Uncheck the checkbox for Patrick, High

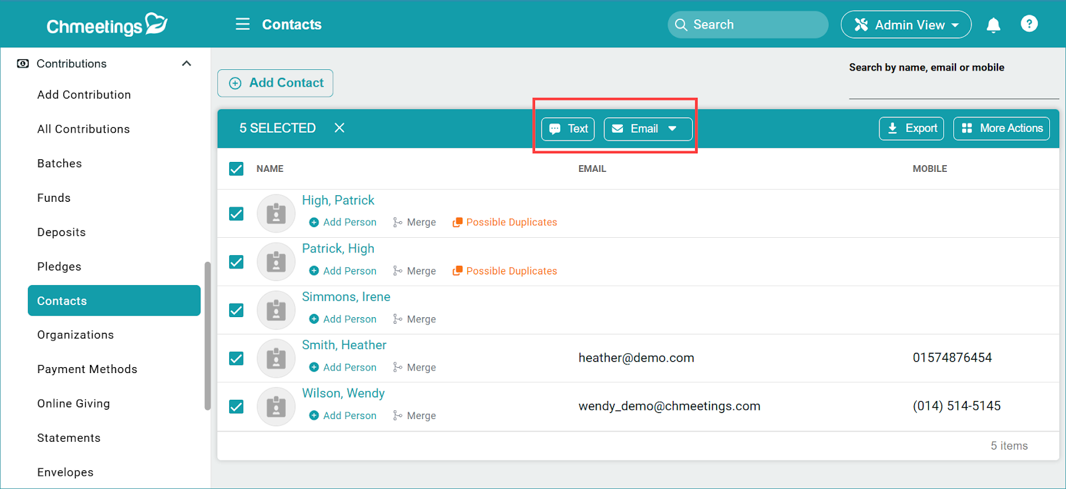(237, 262)
